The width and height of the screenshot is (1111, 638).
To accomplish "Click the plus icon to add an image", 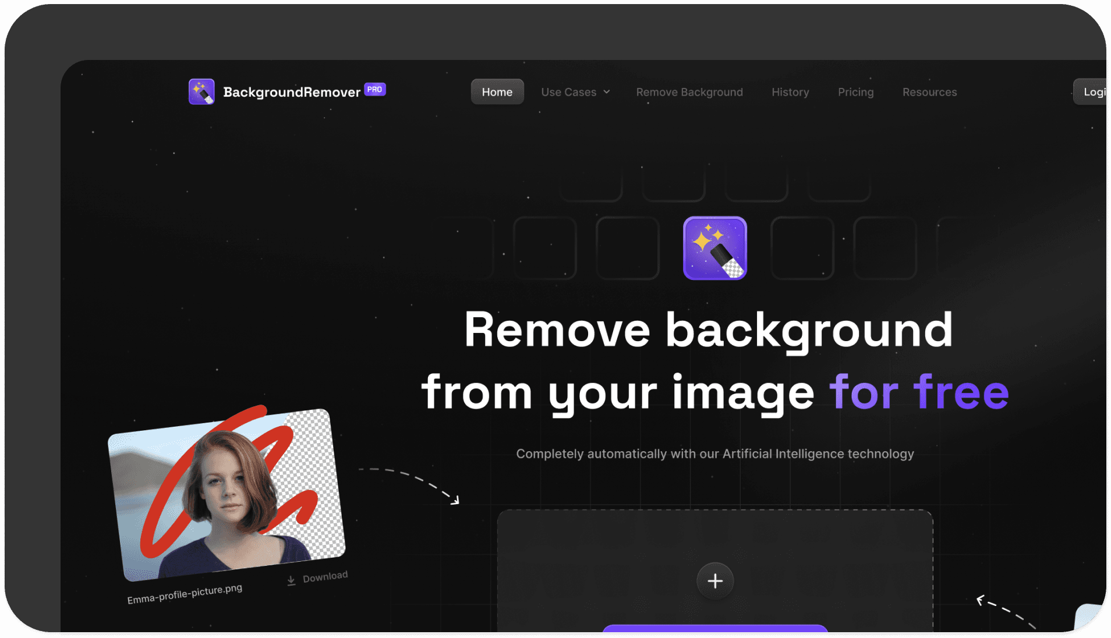I will pos(715,581).
